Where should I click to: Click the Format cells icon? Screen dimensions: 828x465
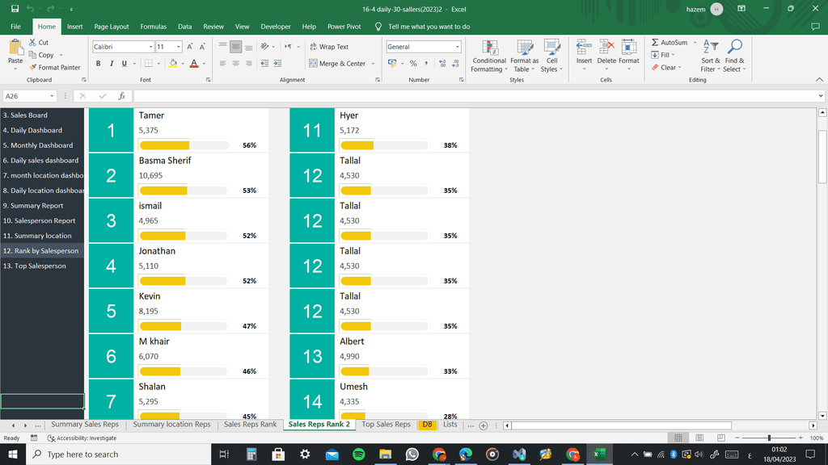[x=629, y=48]
